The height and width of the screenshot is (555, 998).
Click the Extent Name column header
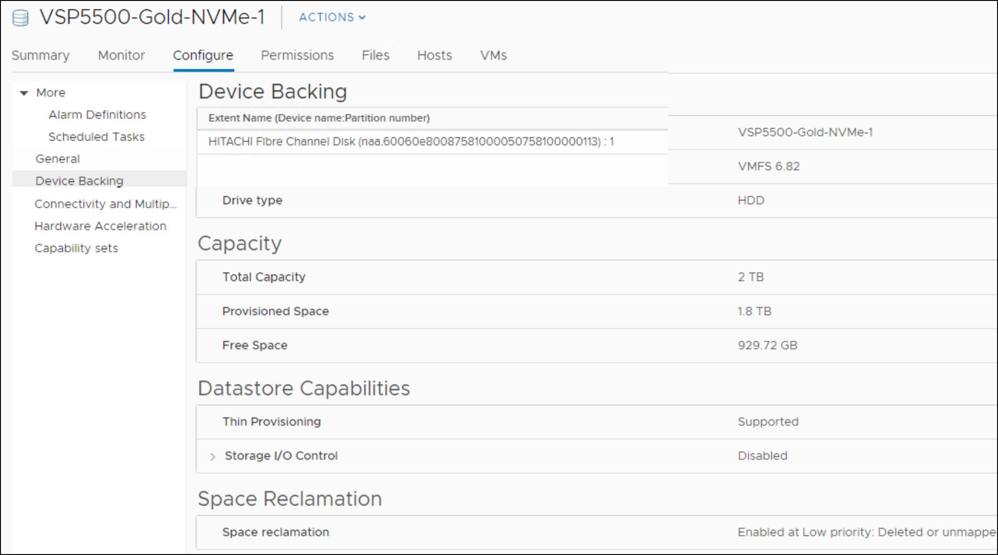(319, 118)
